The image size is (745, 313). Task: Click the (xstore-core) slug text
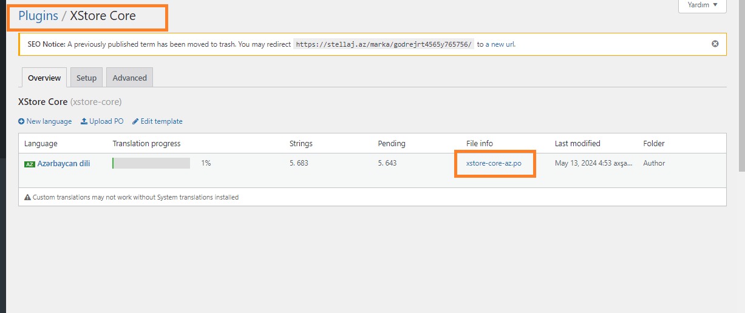[x=96, y=102]
